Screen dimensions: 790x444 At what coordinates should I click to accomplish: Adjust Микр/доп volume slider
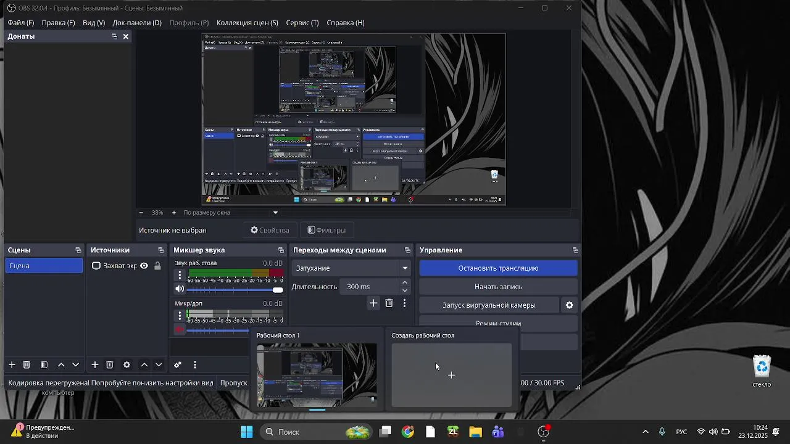click(218, 330)
